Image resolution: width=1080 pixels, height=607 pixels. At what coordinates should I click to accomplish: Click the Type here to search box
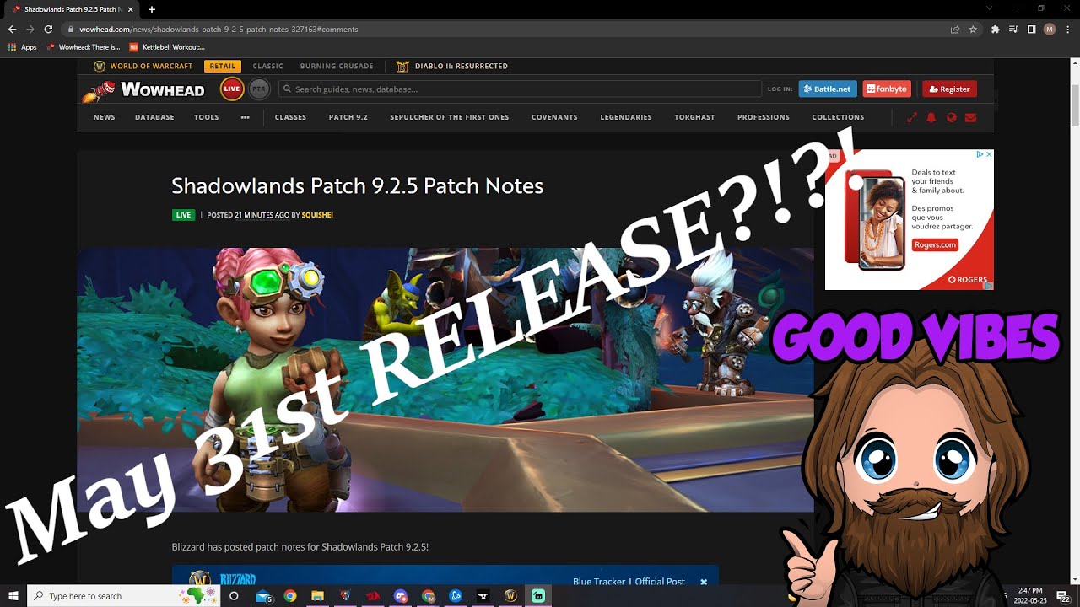click(122, 596)
